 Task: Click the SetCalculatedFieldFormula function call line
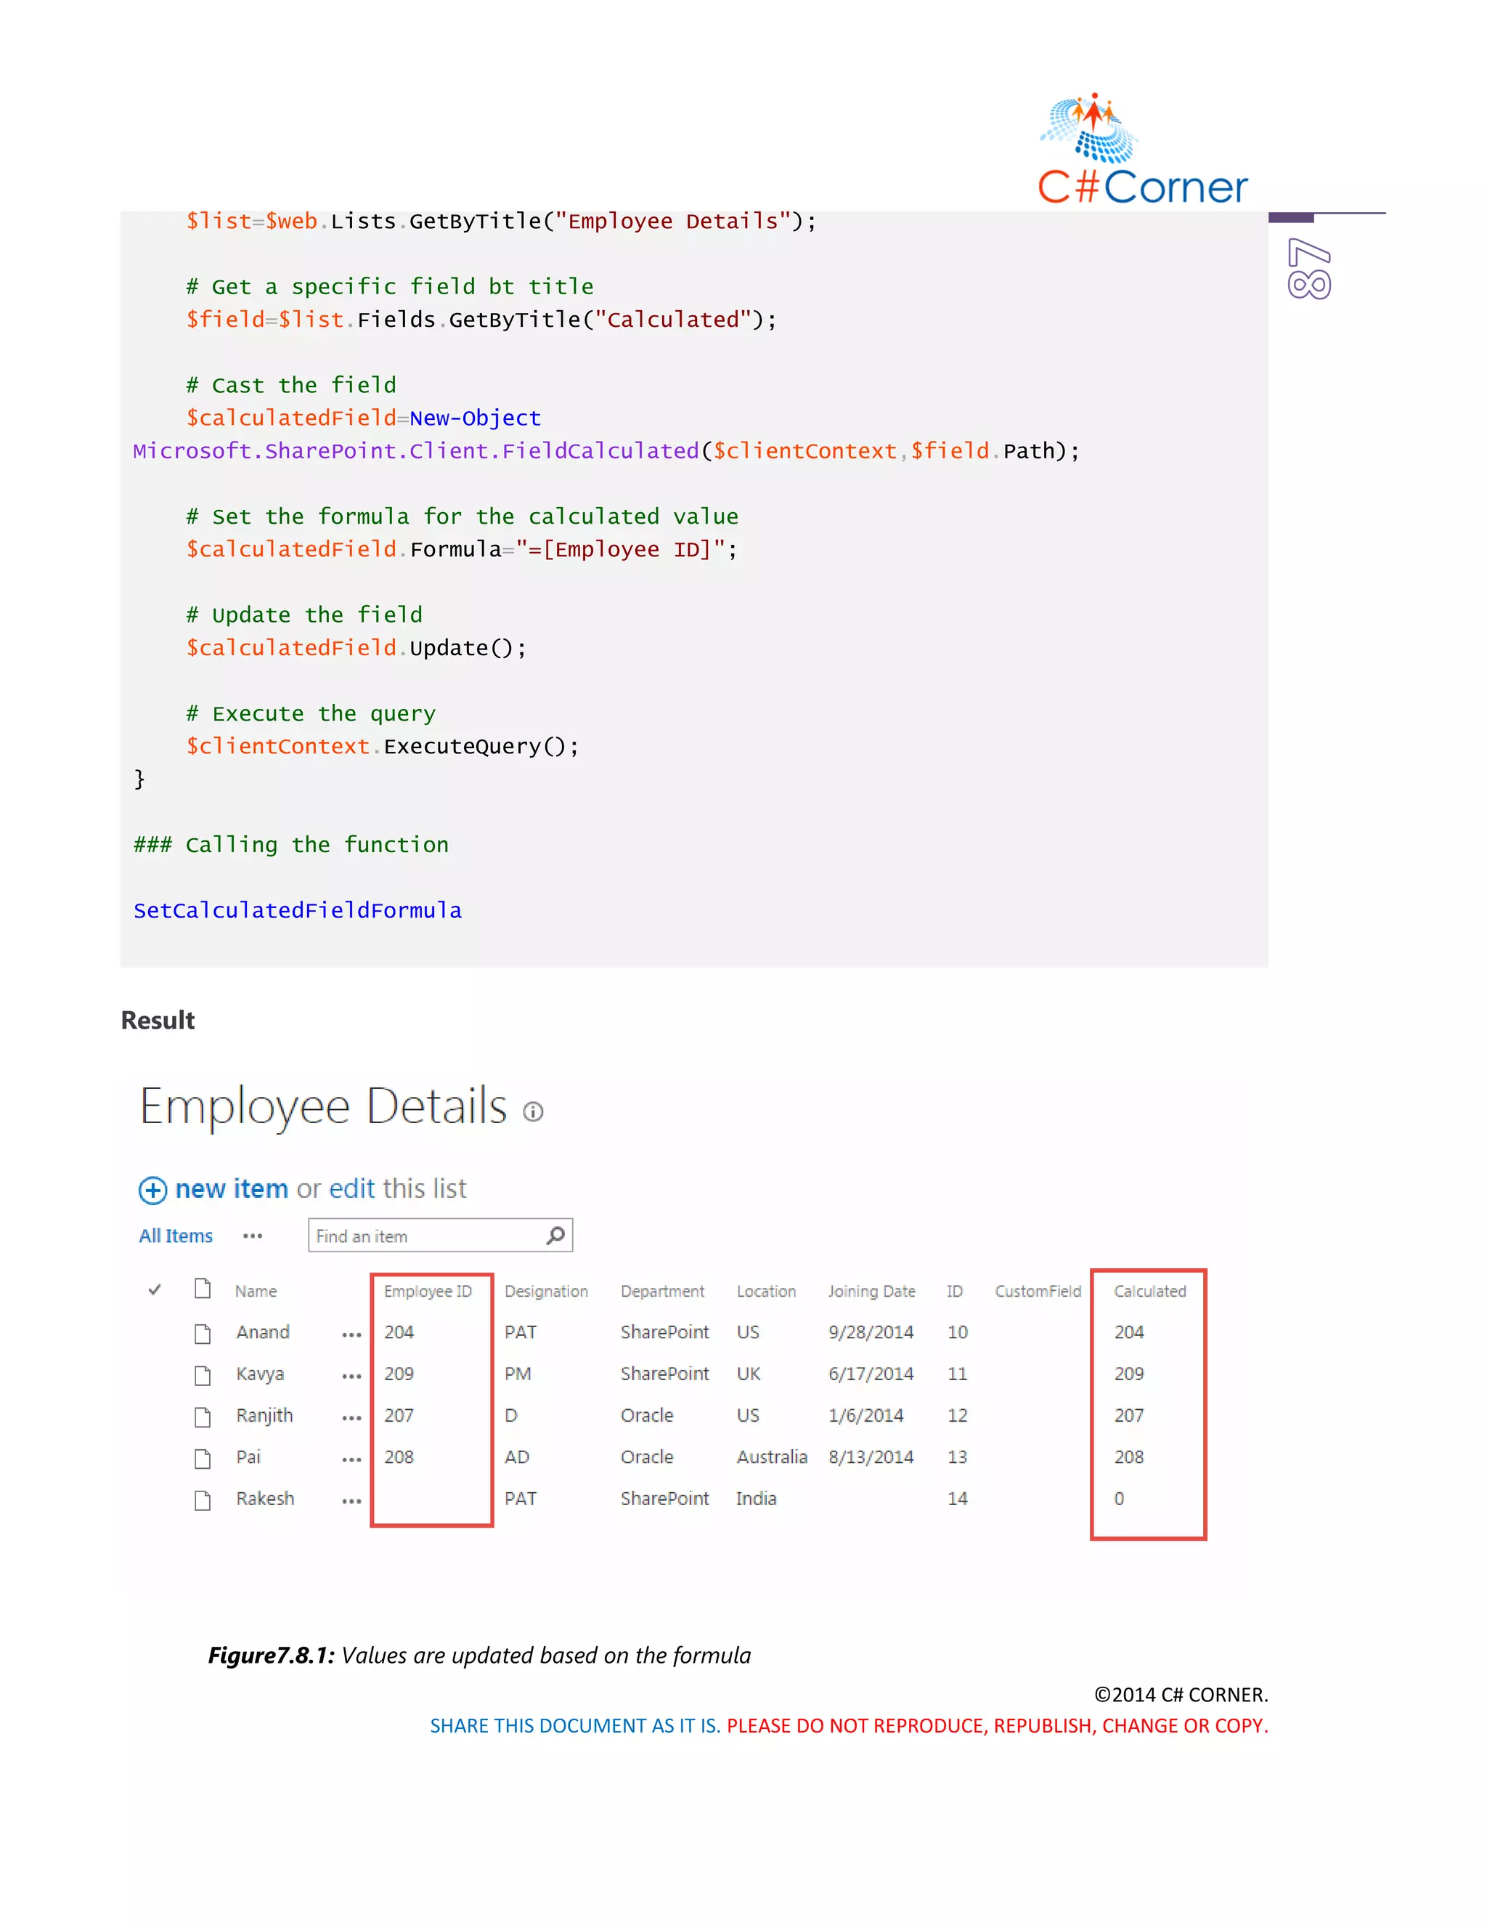tap(298, 910)
